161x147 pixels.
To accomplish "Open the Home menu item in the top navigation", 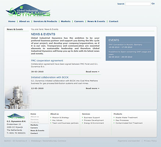I will click(x=12, y=21).
